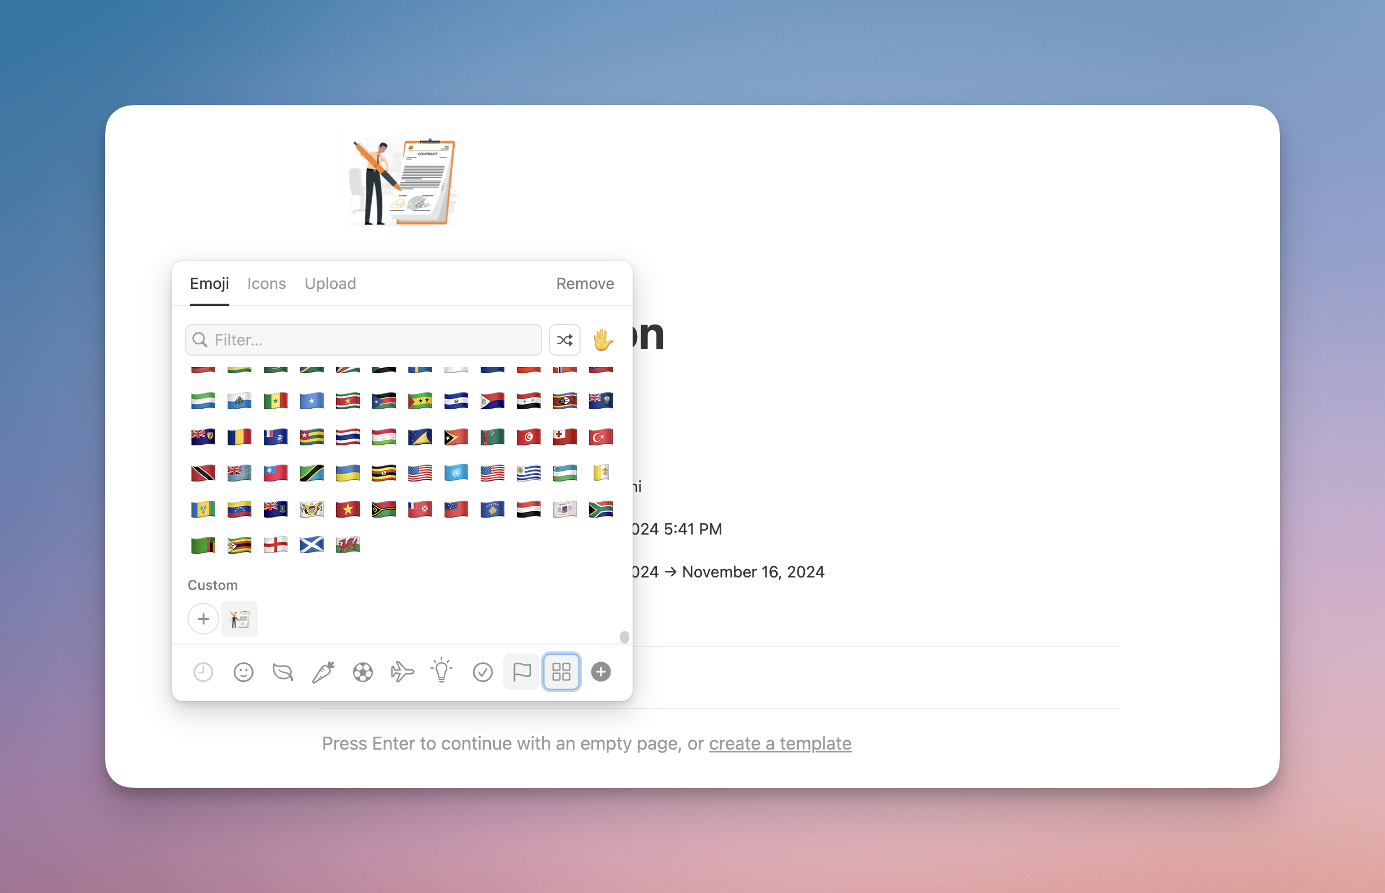Choose the British Virgin Islands flag
This screenshot has height=893, width=1385.
coord(276,509)
